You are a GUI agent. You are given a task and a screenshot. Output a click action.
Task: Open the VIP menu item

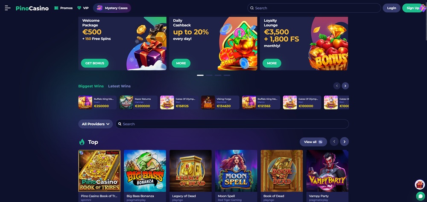(83, 8)
